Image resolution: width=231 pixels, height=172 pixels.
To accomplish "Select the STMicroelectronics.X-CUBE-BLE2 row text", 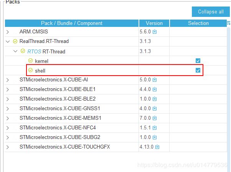I will pos(58,99).
